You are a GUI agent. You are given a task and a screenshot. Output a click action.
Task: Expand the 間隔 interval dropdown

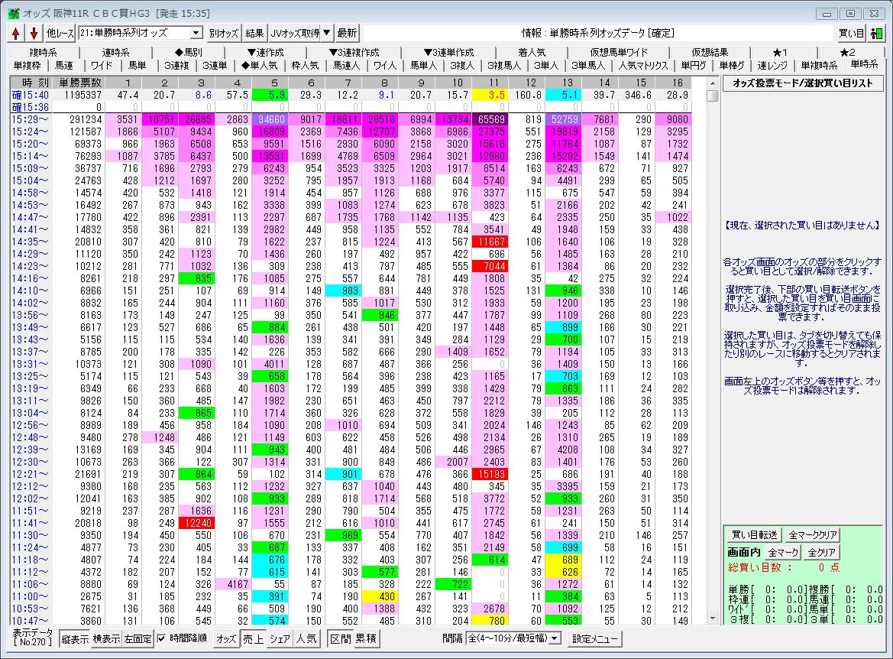point(555,638)
